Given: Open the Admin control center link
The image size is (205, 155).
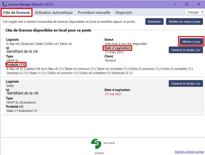Looking at the screenshot, I should [x=189, y=152].
